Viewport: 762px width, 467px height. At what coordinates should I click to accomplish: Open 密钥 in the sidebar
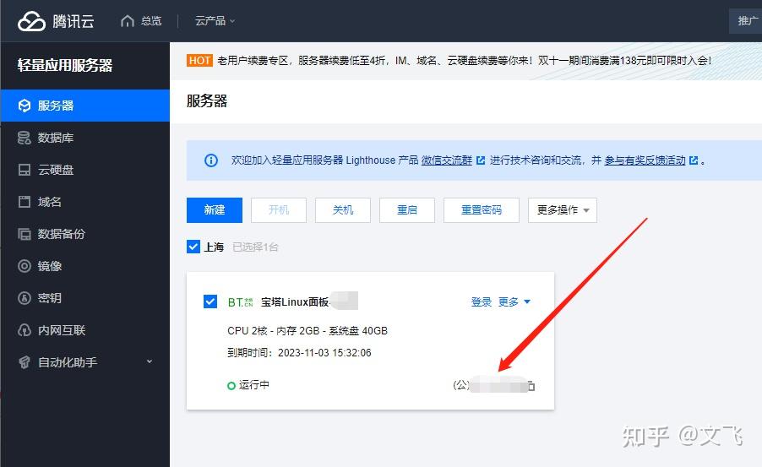click(85, 298)
